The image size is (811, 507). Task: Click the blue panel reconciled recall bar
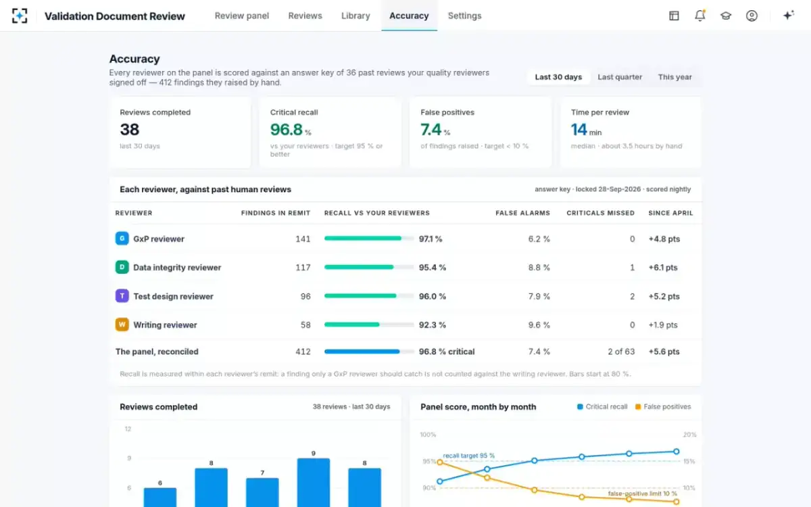[369, 352]
